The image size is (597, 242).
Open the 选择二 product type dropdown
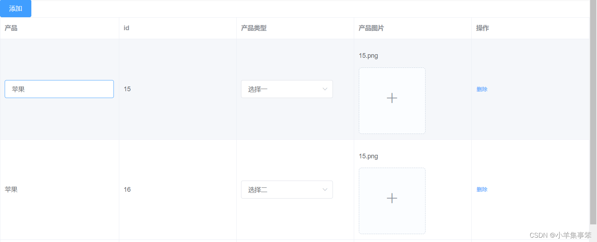286,190
